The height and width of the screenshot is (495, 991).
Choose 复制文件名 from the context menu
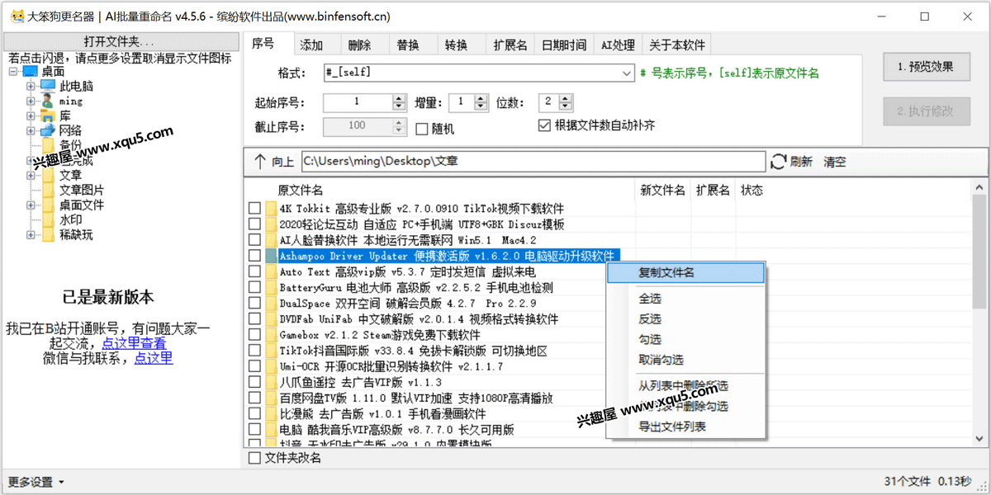click(685, 272)
